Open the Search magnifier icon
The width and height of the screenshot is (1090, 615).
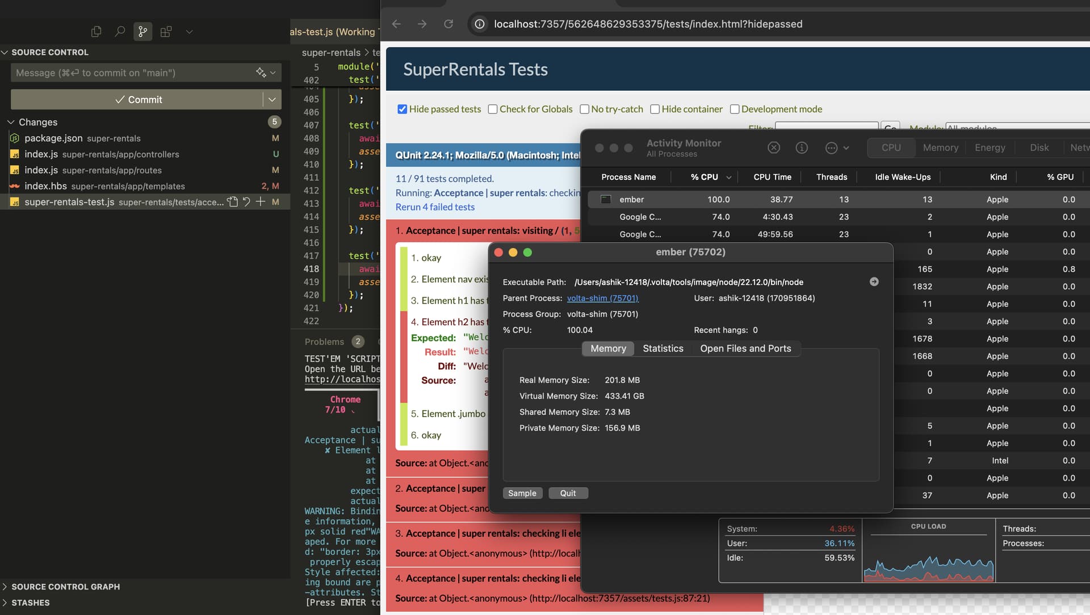120,32
